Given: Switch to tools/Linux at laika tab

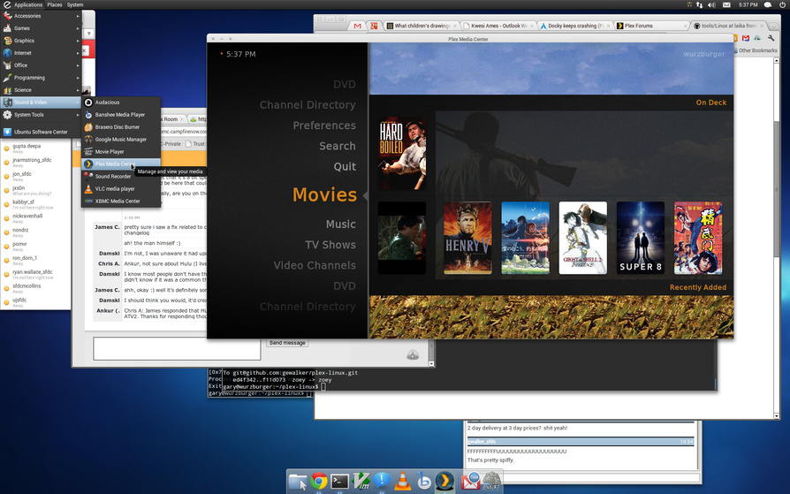Looking at the screenshot, I should (x=728, y=26).
